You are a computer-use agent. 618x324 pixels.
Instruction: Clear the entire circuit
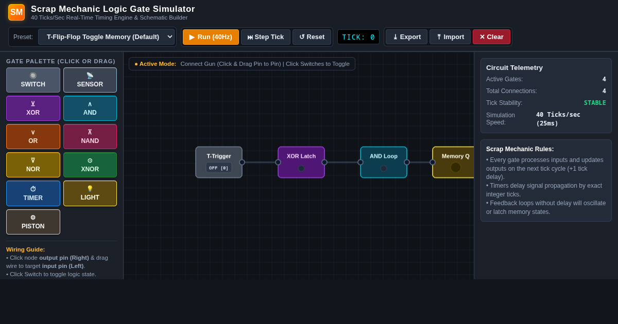pos(491,37)
